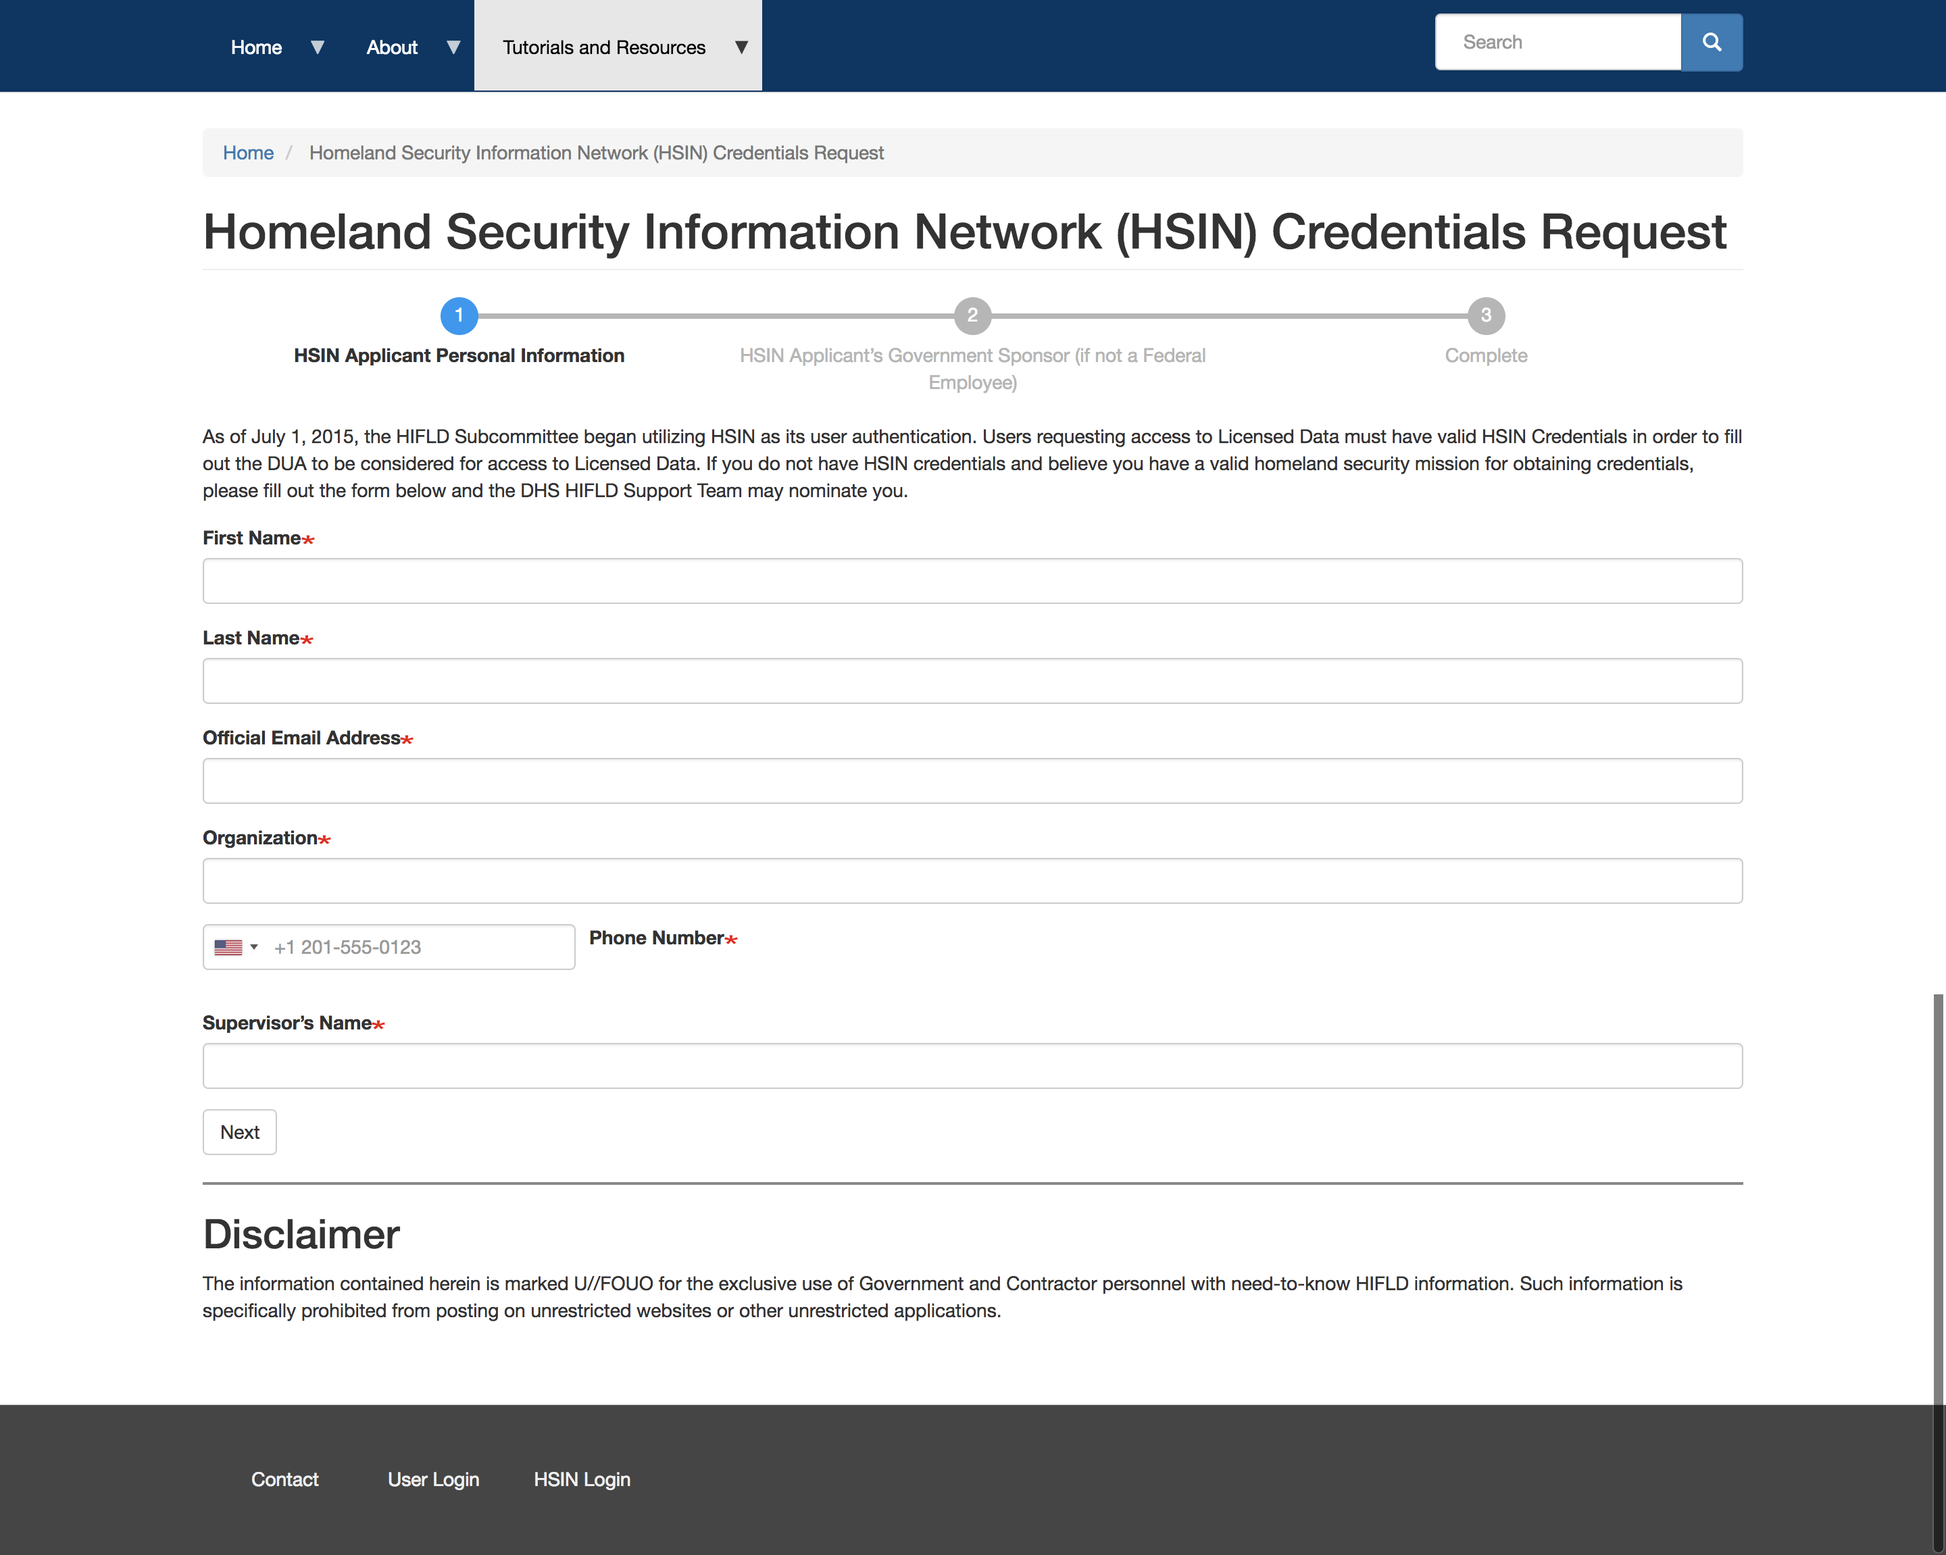Click step 1 circle in progress bar

(x=459, y=315)
